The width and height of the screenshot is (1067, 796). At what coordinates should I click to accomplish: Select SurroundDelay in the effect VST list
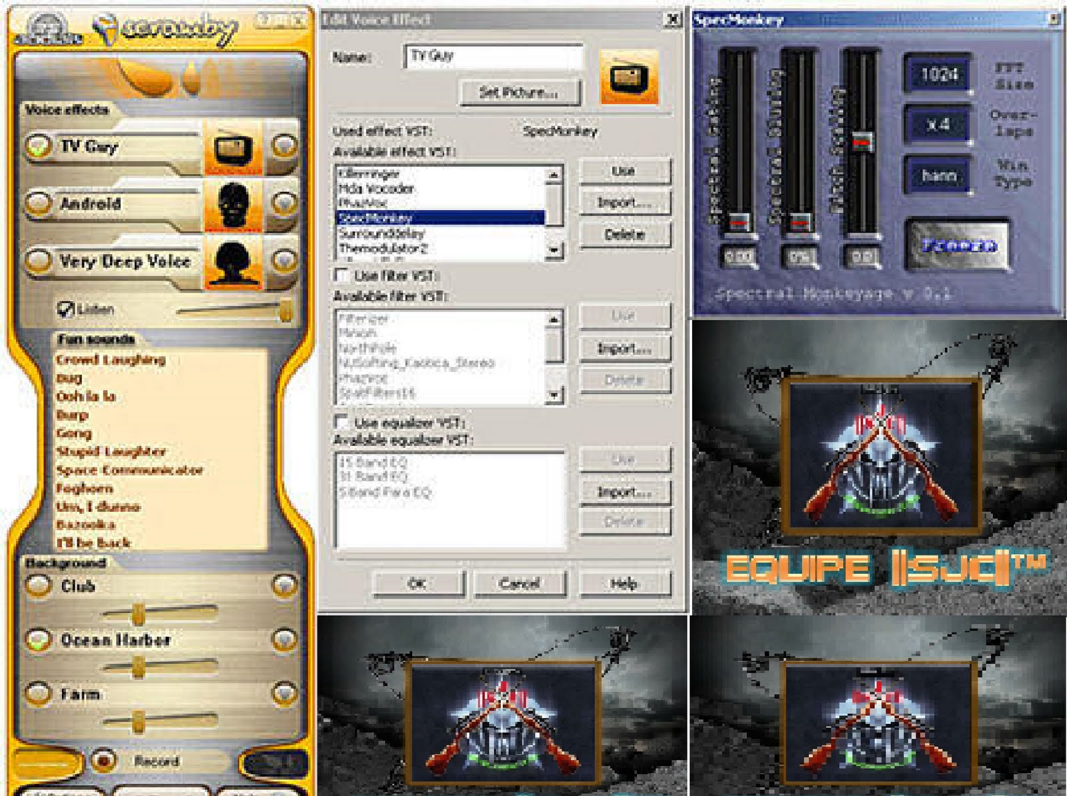point(441,233)
